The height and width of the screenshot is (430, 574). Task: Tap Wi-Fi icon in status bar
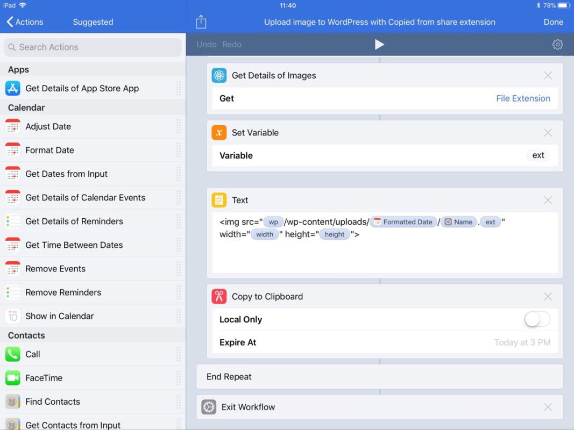[23, 5]
